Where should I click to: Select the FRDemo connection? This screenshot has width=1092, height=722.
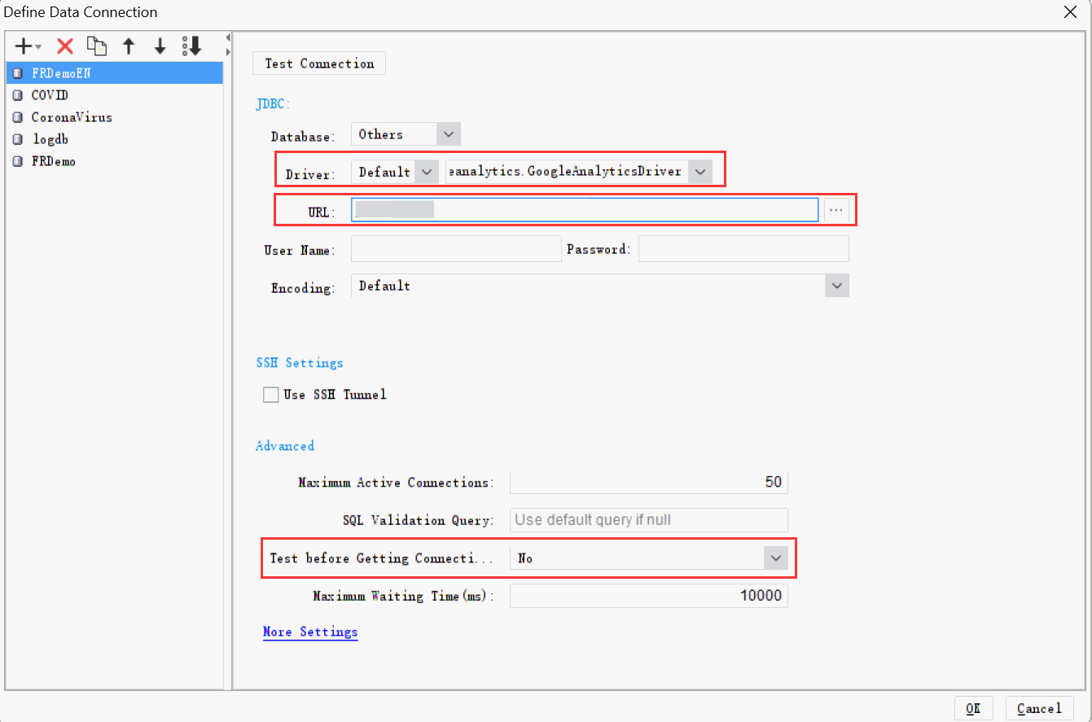[115, 161]
